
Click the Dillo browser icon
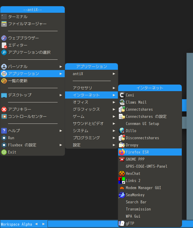122,131
